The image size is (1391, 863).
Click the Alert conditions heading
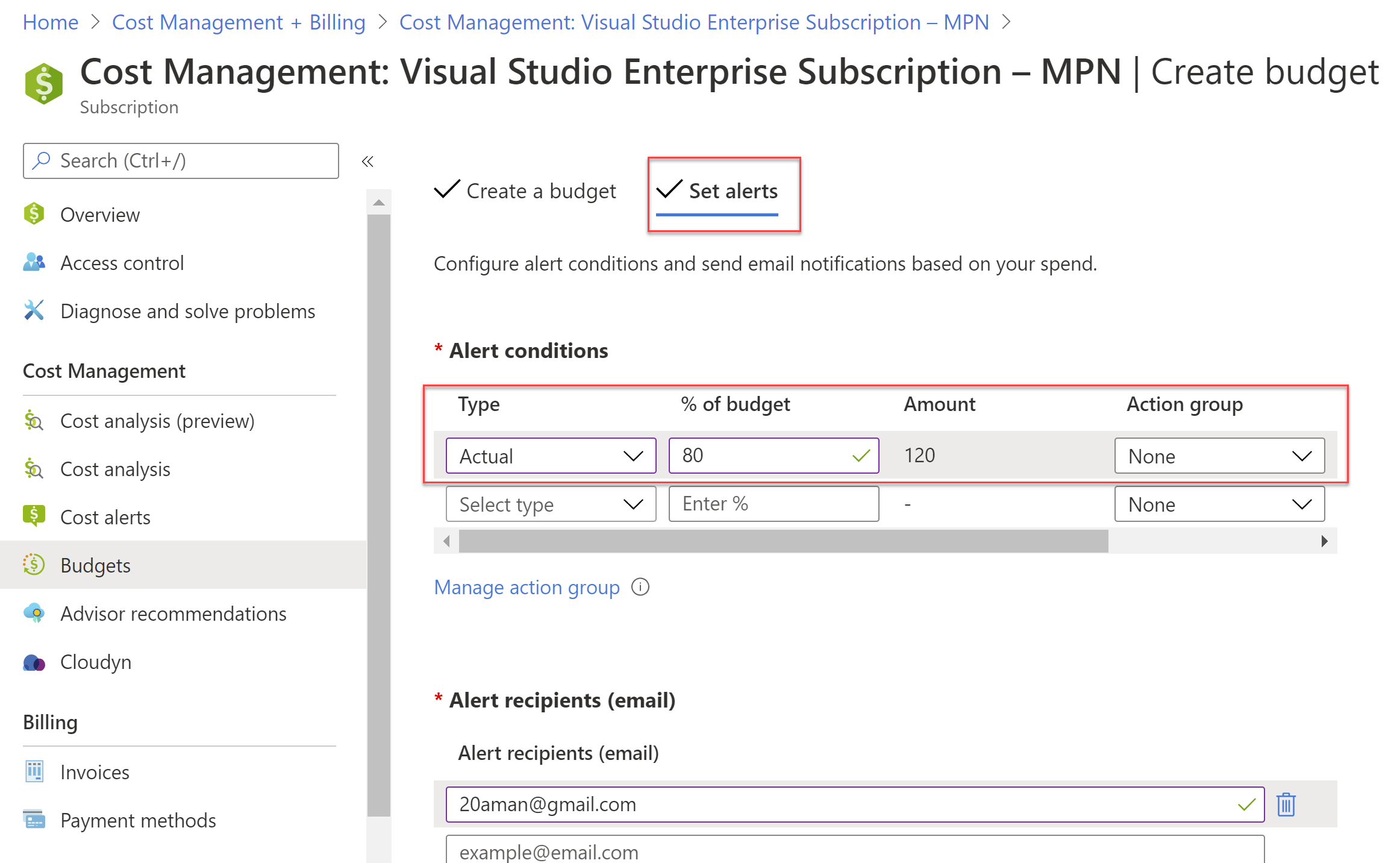[x=528, y=350]
